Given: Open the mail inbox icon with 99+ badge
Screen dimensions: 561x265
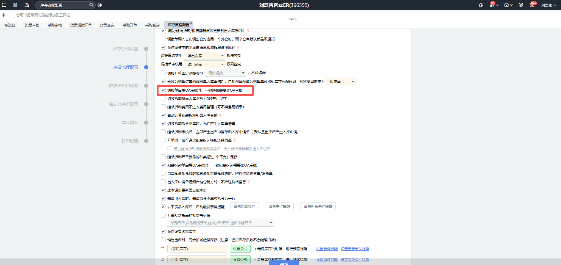Looking at the screenshot, I should point(532,5).
